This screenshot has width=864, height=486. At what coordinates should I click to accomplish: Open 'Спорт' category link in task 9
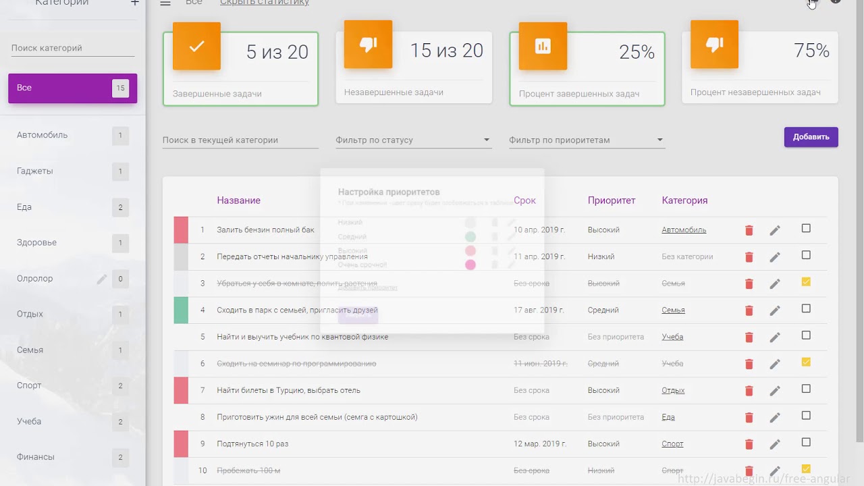click(672, 444)
